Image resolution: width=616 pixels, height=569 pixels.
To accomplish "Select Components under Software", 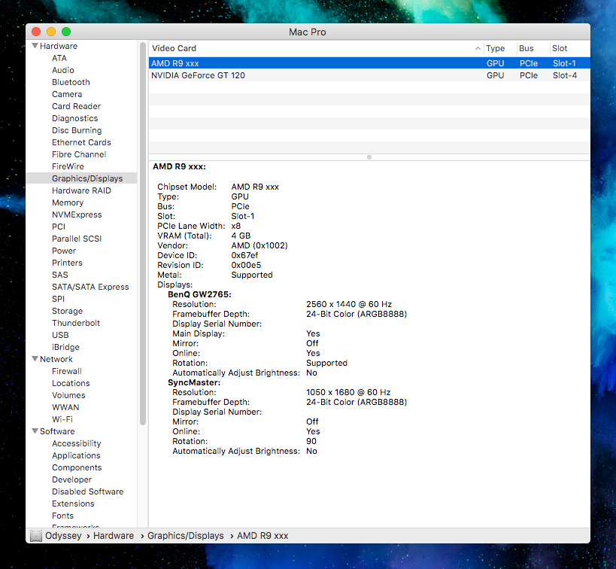I will pyautogui.click(x=77, y=467).
